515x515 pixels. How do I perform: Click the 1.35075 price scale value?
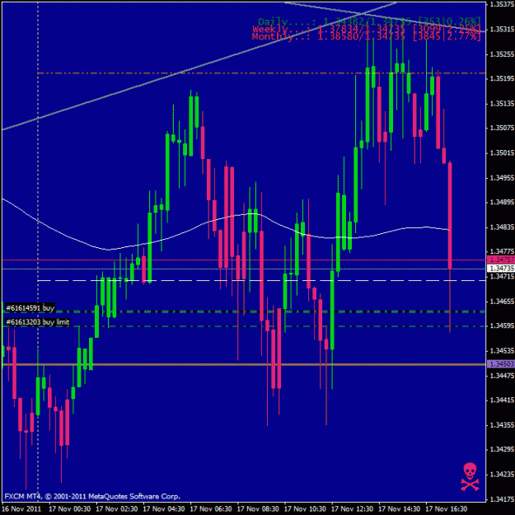(502, 128)
